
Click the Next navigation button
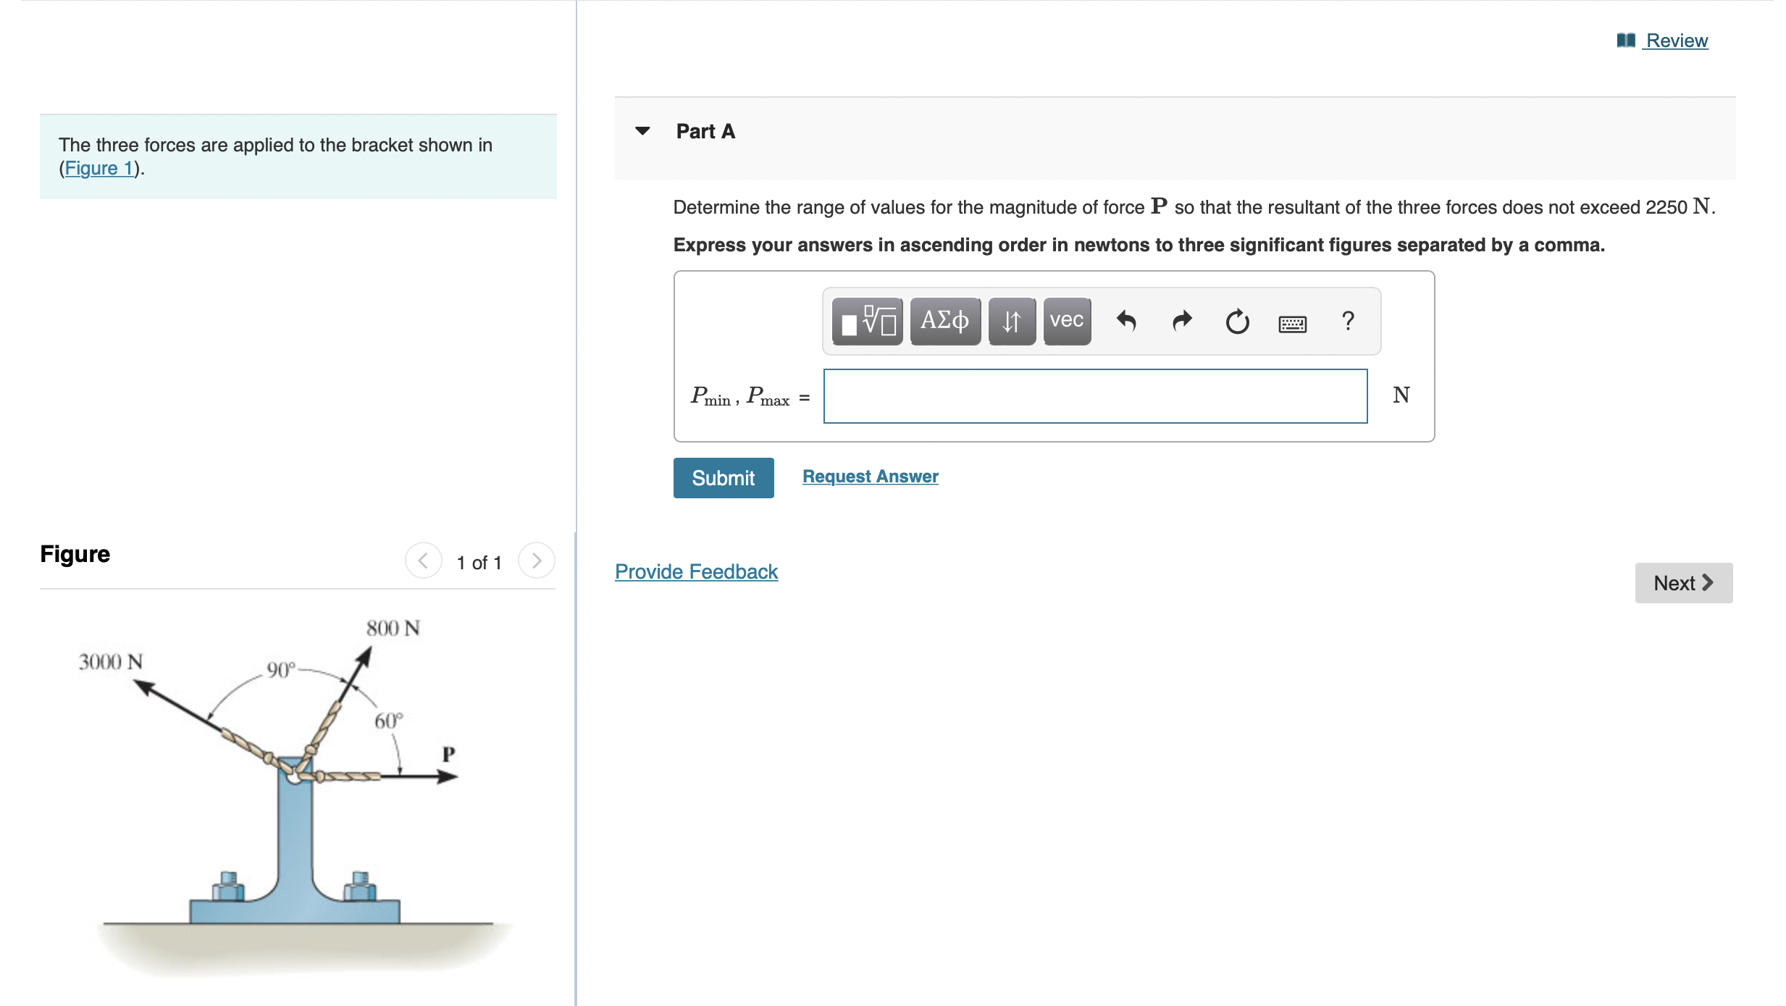(x=1682, y=582)
